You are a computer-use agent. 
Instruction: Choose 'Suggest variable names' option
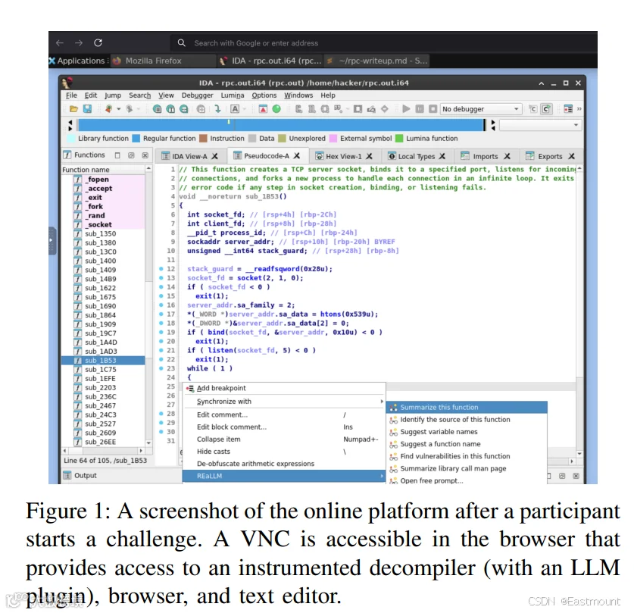point(467,432)
